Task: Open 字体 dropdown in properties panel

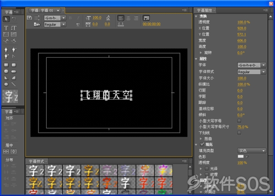Action: (x=264, y=65)
